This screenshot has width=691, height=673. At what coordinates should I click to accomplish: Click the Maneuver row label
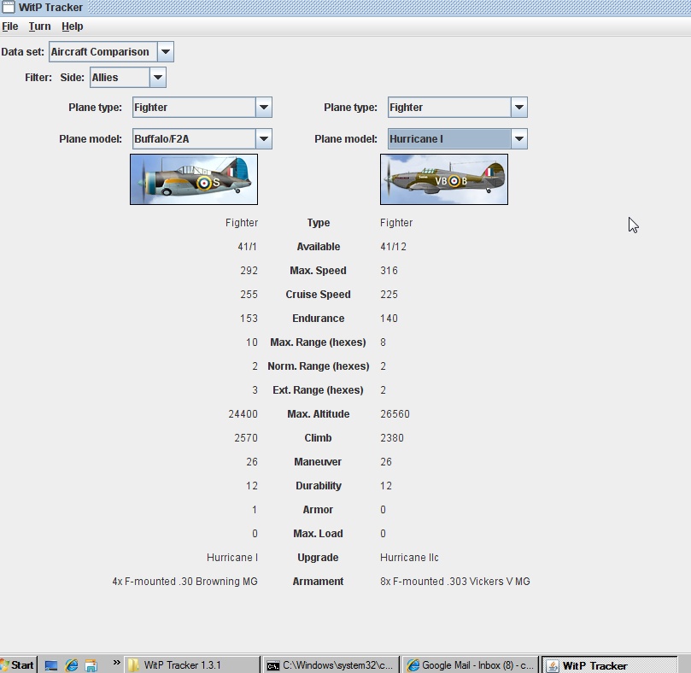point(319,462)
